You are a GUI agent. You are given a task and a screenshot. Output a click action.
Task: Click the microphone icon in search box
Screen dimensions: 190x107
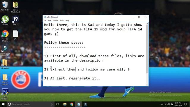52,104
